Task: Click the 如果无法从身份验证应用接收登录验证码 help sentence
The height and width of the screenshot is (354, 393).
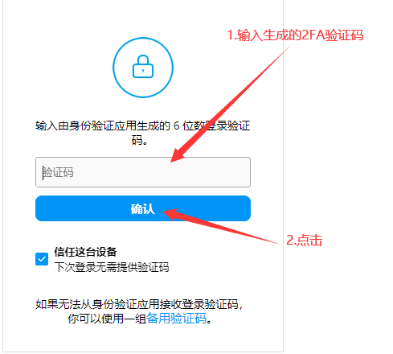Action: point(139,304)
